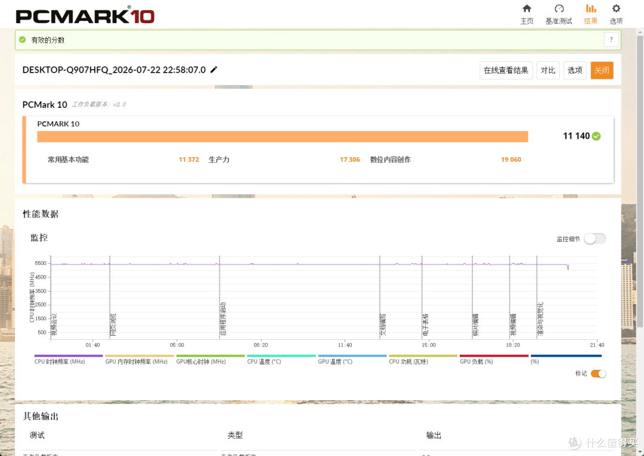The width and height of the screenshot is (644, 456).
Task: Select the dark blue (%) legend item
Action: pos(566,359)
